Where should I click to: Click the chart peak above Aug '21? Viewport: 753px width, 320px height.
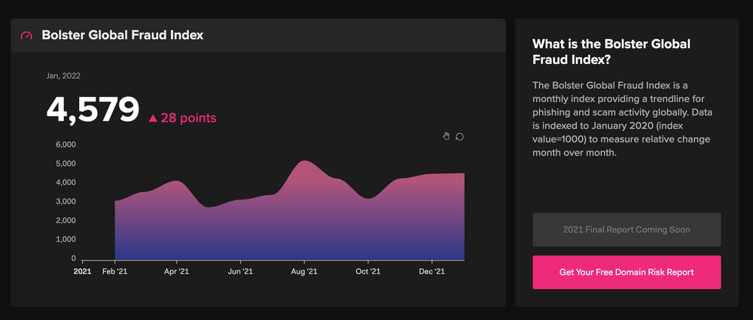[304, 161]
